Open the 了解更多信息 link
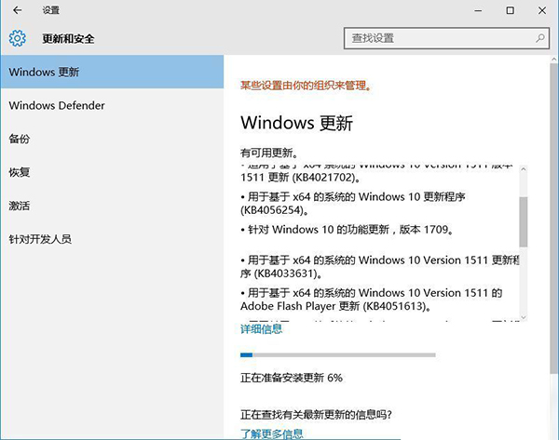 coord(271,433)
